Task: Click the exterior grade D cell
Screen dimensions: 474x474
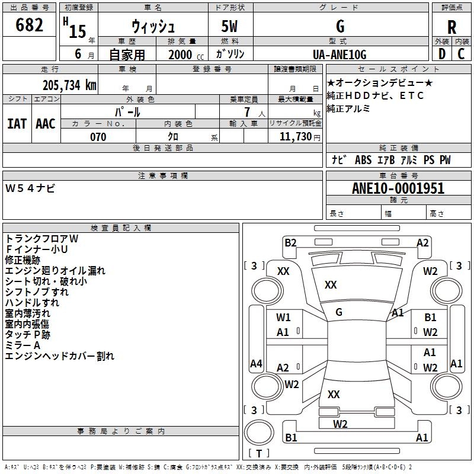Action: (x=441, y=53)
